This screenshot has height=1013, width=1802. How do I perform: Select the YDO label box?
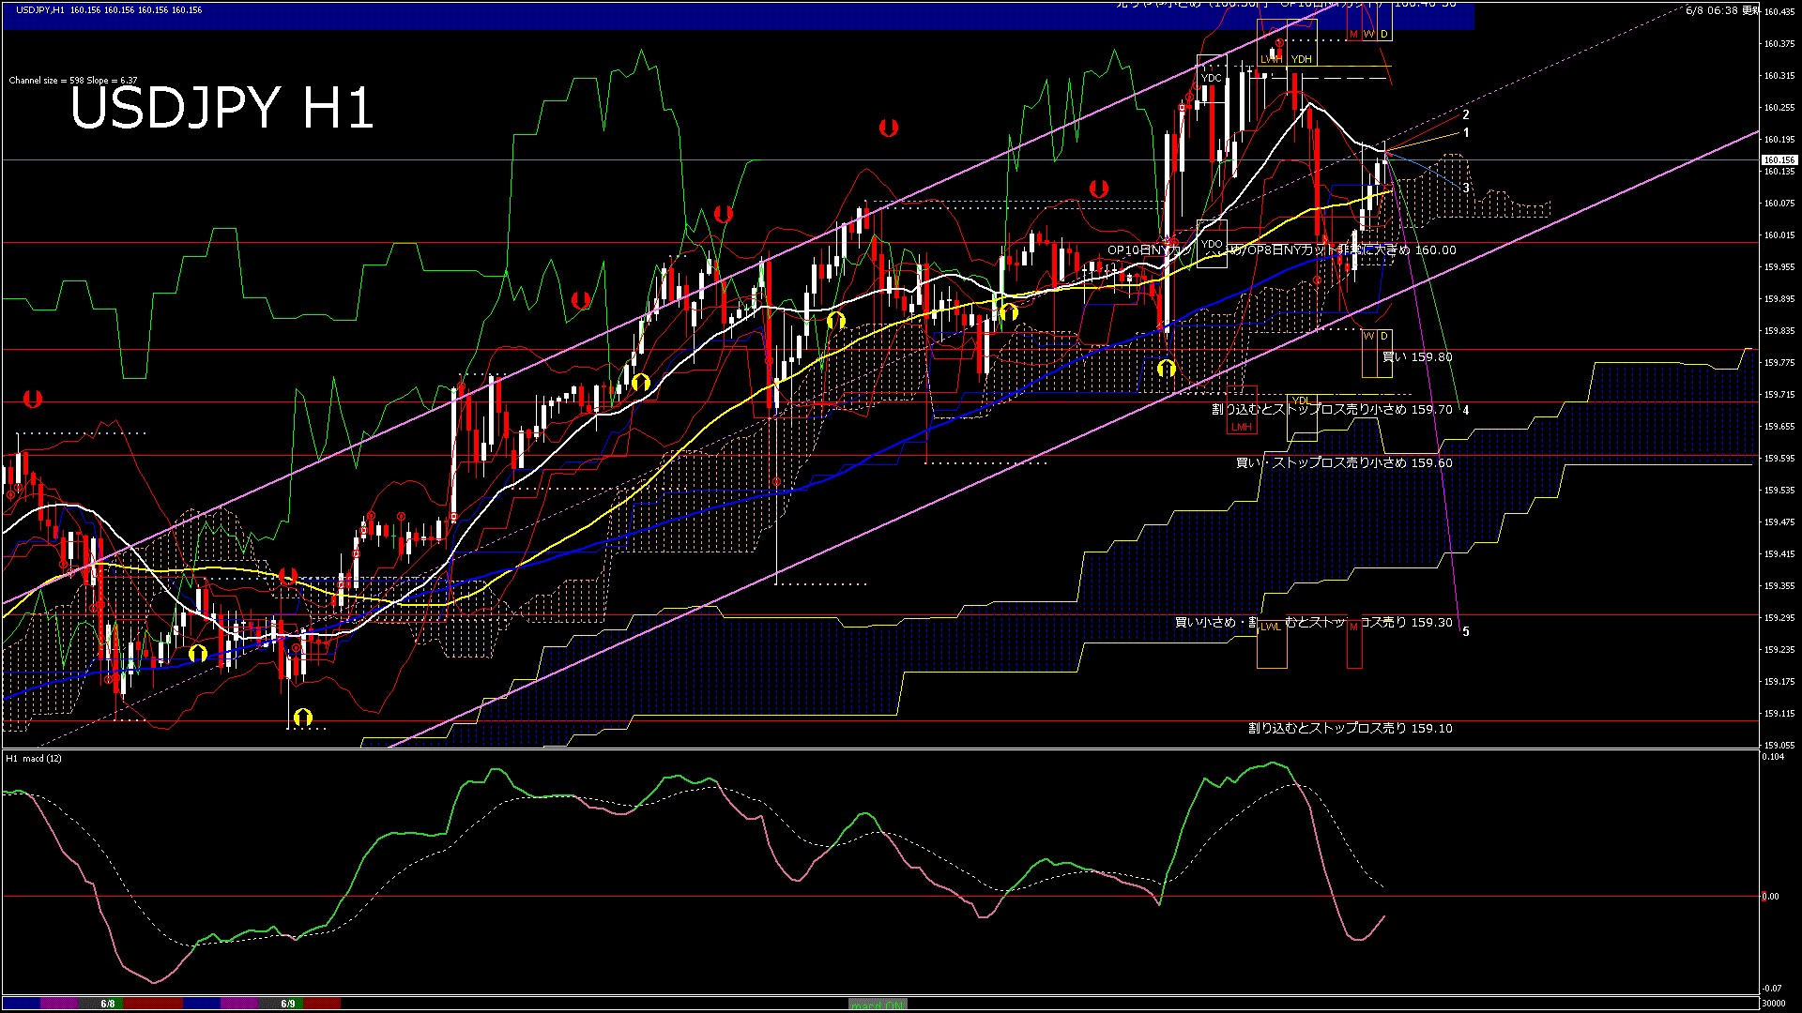[x=1212, y=244]
